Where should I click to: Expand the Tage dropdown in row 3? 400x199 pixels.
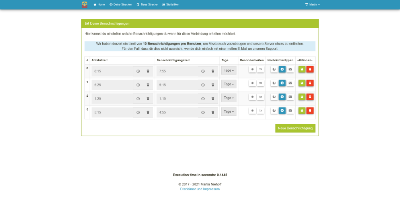[228, 111]
